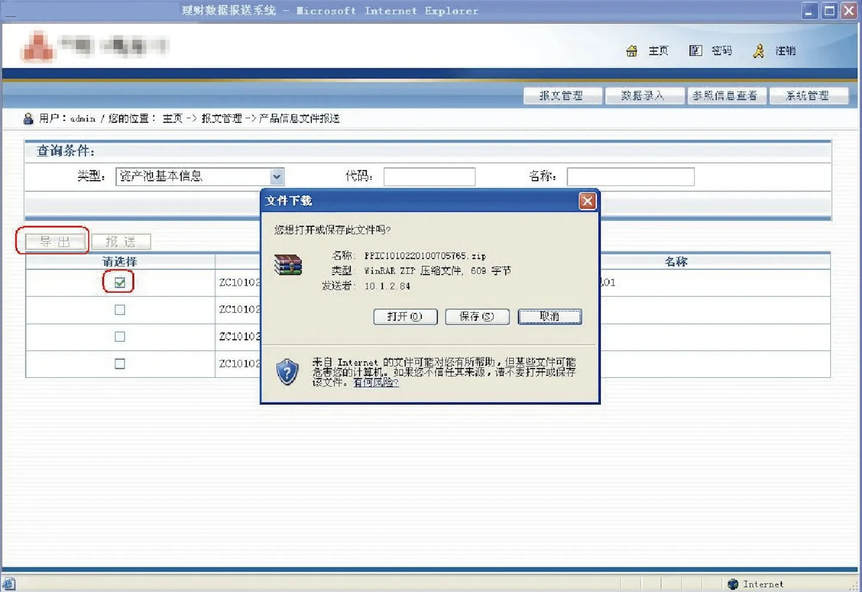Click the home (主页) house icon

coord(631,51)
